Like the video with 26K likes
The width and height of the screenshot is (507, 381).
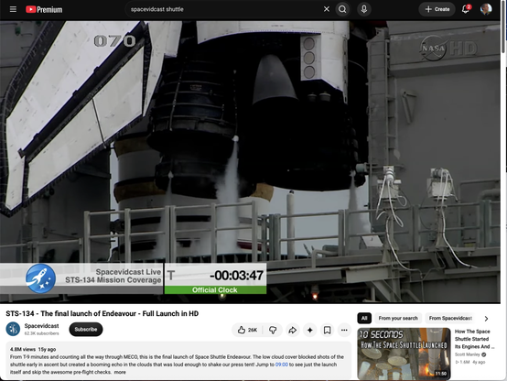(248, 330)
